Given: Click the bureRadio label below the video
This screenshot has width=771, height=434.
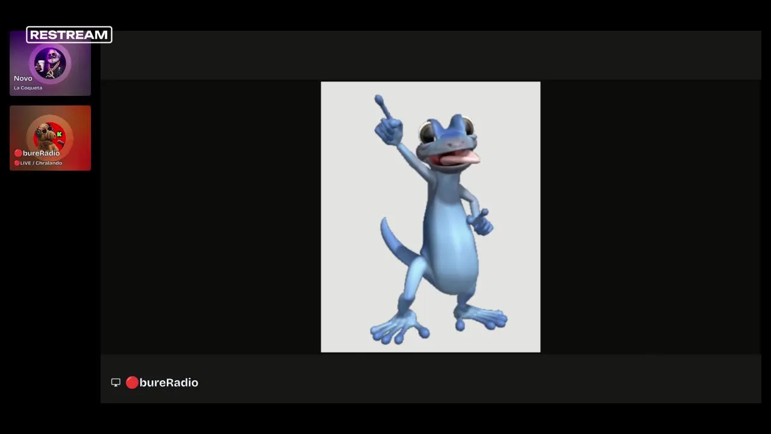Looking at the screenshot, I should click(x=162, y=383).
